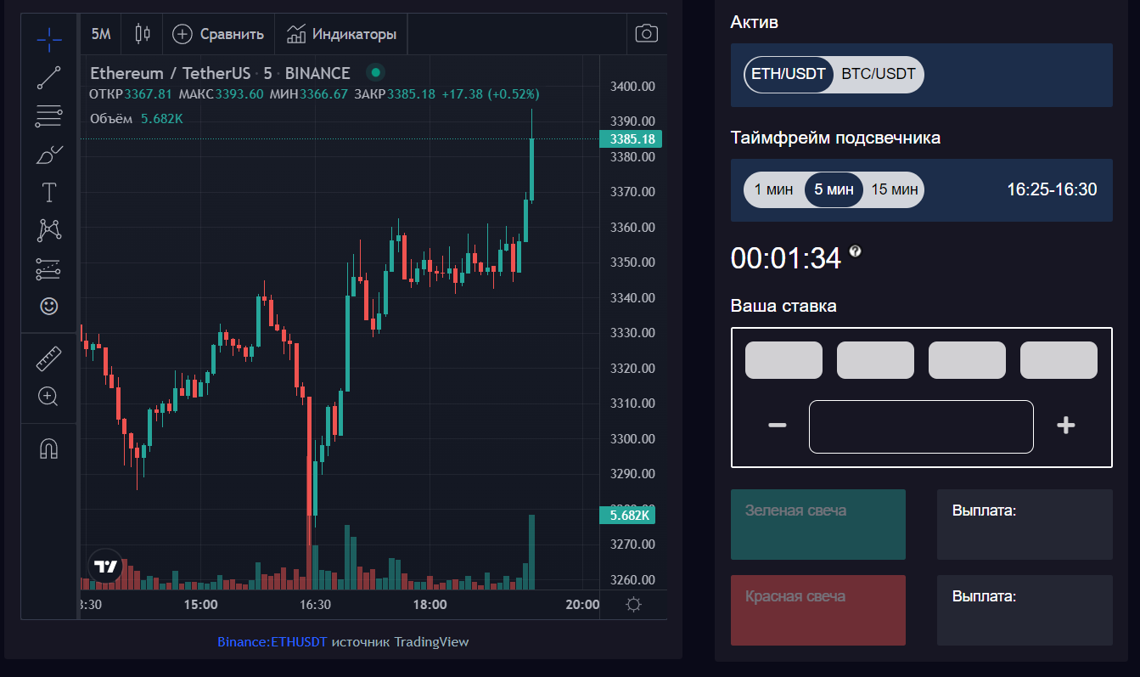This screenshot has width=1140, height=677.
Task: Open chart settings gear icon
Action: 633,605
